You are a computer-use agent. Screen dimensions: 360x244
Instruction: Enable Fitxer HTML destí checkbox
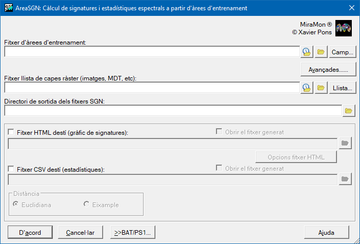(12, 132)
